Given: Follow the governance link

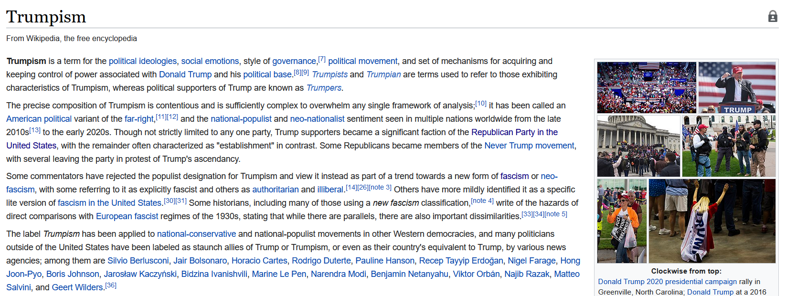Looking at the screenshot, I should (x=294, y=61).
